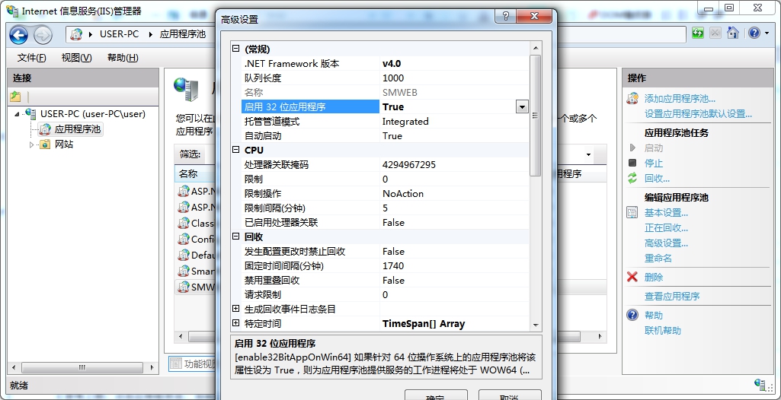Click 添加应用程序池 link
Viewport: 781px width, 400px height.
[x=680, y=98]
